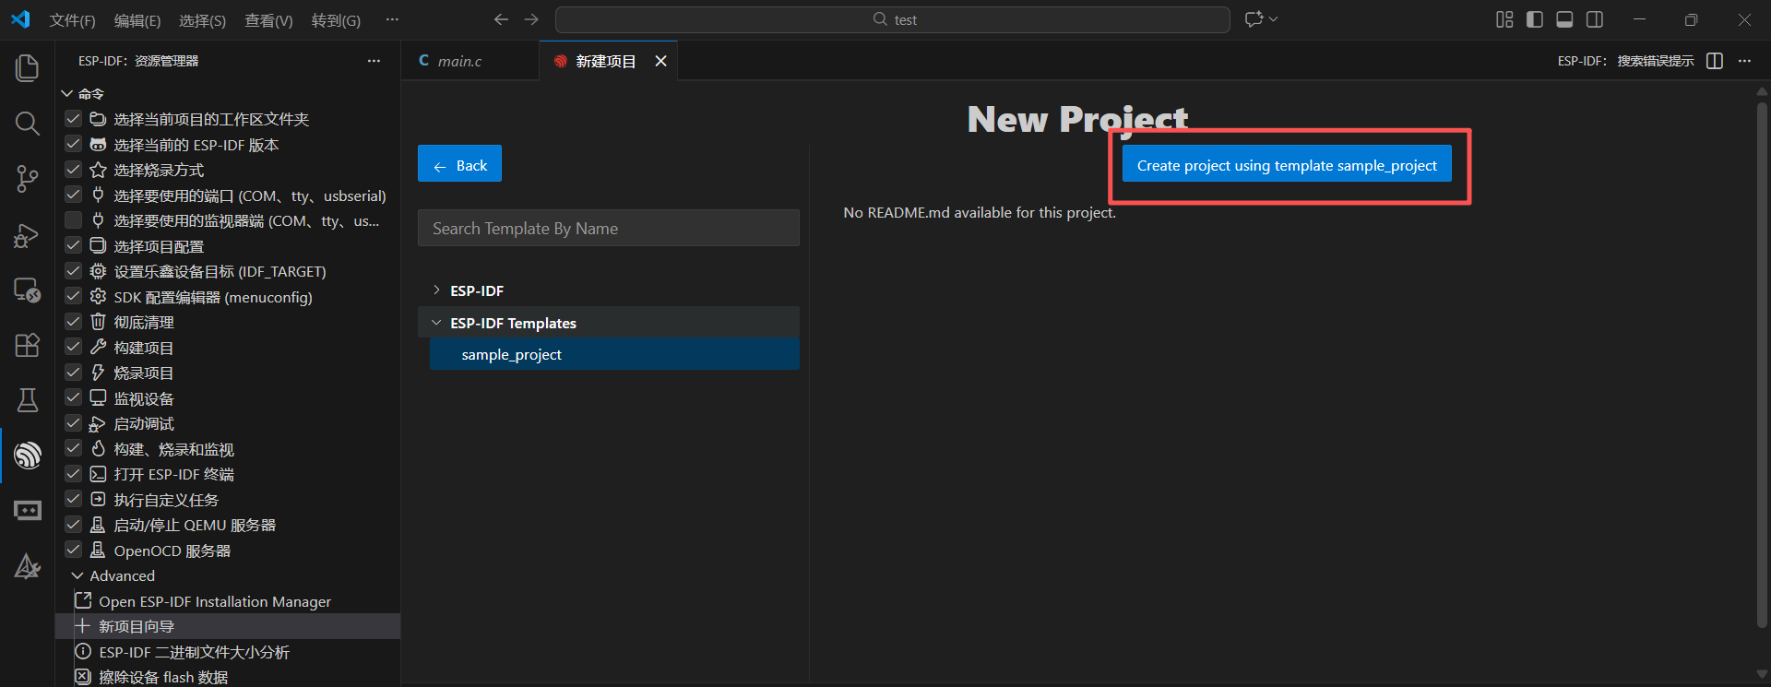Toggle the primary side bar
The width and height of the screenshot is (1771, 687).
click(1535, 19)
